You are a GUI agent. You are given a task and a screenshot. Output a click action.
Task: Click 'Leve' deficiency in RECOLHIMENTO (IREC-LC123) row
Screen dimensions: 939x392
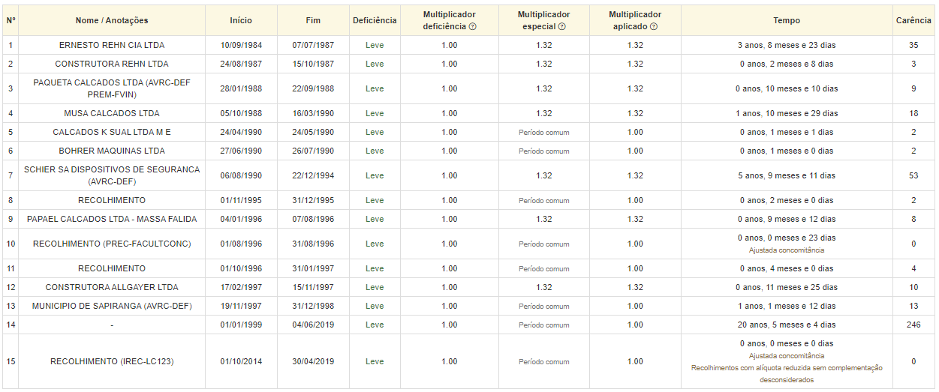tap(375, 361)
